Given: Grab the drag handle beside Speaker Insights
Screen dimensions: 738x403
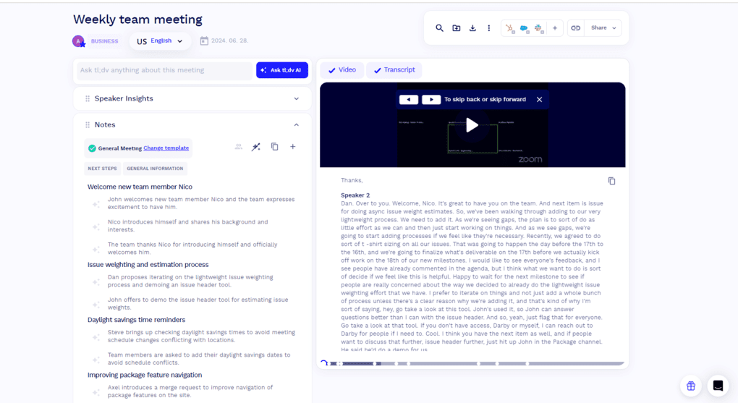Looking at the screenshot, I should pyautogui.click(x=87, y=99).
